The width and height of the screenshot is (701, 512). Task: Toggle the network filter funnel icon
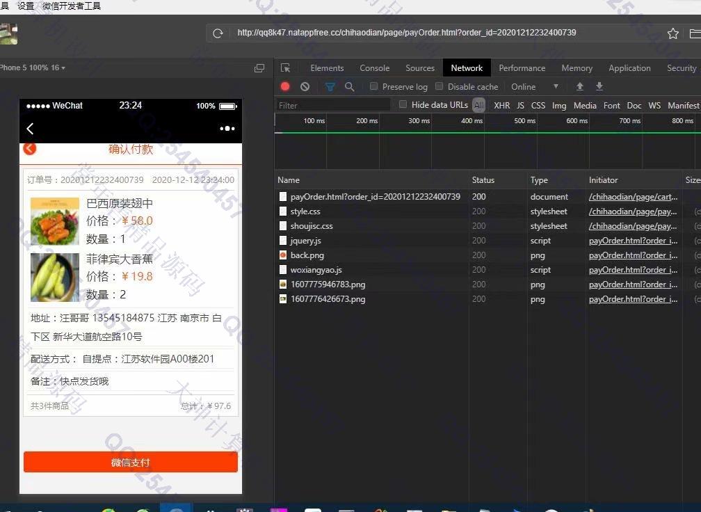[330, 87]
